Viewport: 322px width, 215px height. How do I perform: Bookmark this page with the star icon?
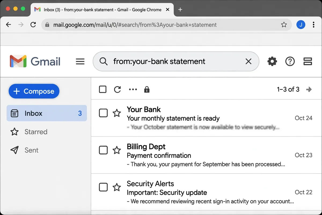point(284,25)
